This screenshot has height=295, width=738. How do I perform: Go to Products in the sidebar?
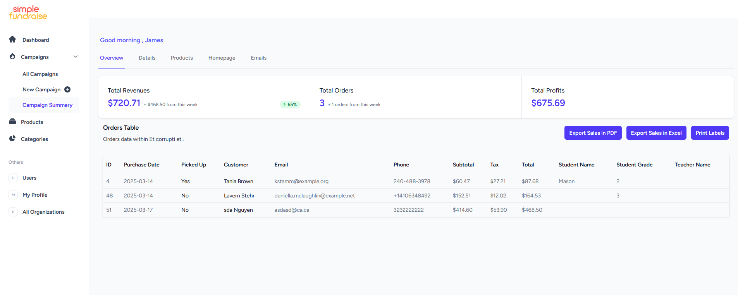click(32, 122)
